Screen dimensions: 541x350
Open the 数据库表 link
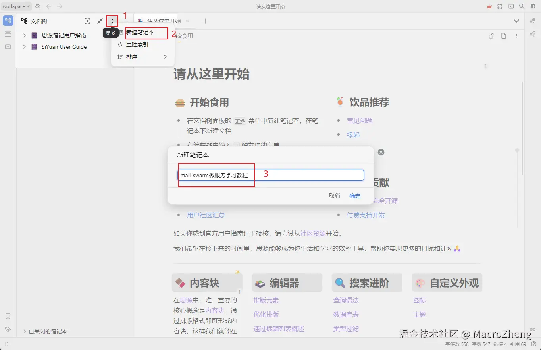[x=346, y=314]
